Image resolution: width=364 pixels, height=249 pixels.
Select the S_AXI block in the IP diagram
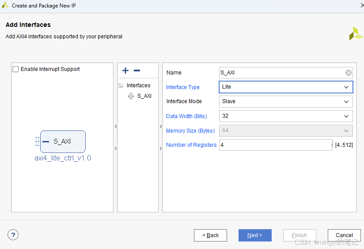click(x=63, y=141)
